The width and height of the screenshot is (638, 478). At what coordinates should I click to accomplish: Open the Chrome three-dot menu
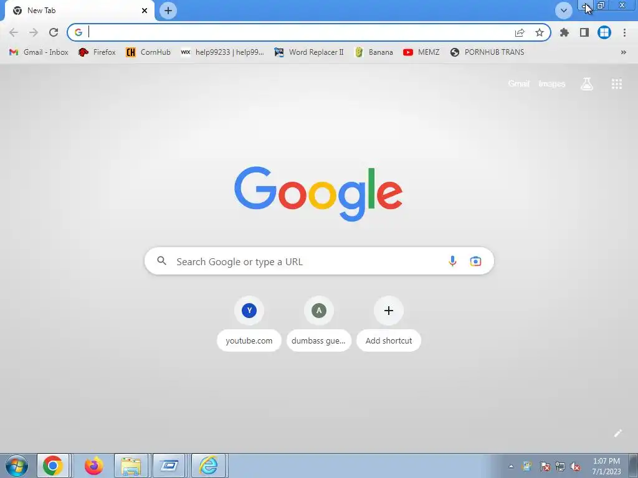pos(624,32)
